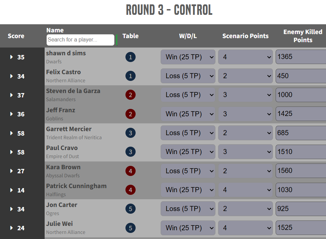Click red table 4 badge for Kara Brown

pyautogui.click(x=131, y=171)
